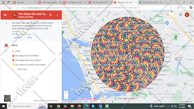
Task: Click the Alila Marea Beach hotel pin
Action: point(95,99)
